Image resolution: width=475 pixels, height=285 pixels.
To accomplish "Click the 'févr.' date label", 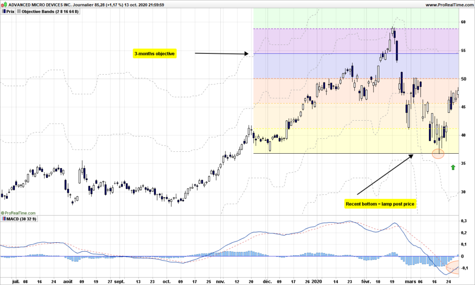I will click(x=366, y=281).
